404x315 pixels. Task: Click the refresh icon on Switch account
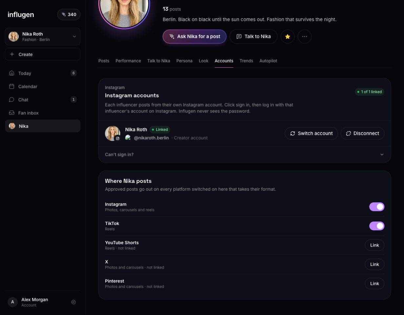[293, 133]
